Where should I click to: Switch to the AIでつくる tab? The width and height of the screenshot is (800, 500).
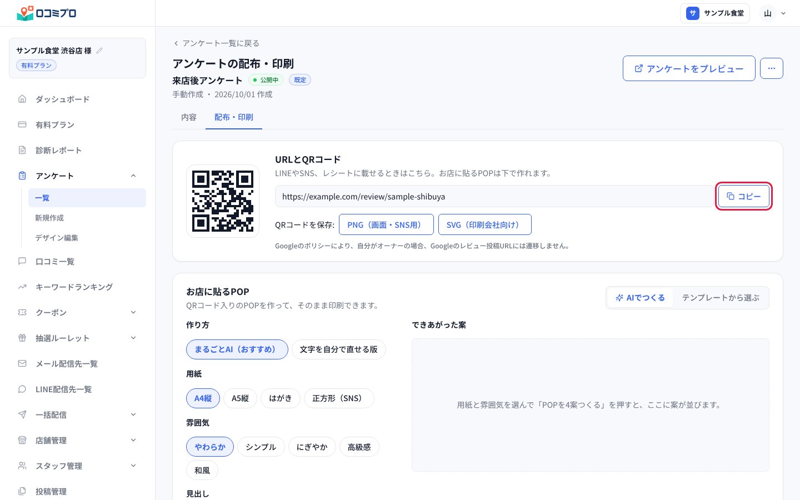click(x=640, y=298)
